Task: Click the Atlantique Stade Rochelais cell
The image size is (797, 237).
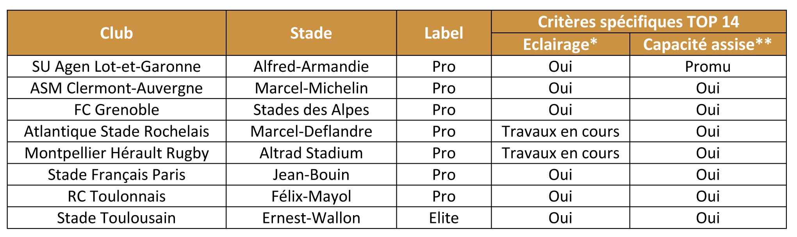Action: [116, 131]
